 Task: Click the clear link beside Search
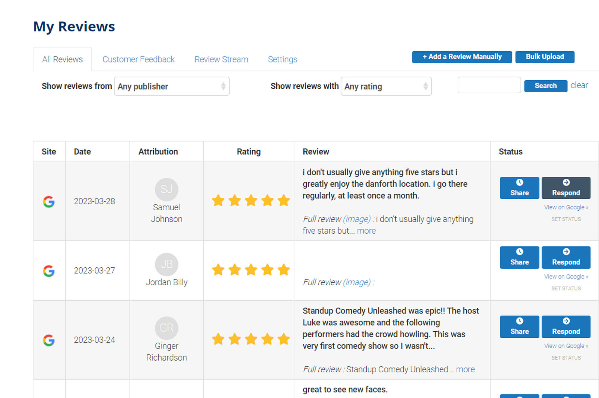[579, 85]
